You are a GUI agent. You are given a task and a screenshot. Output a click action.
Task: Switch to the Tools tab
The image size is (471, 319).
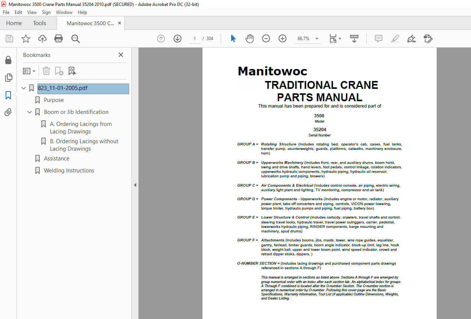(39, 23)
